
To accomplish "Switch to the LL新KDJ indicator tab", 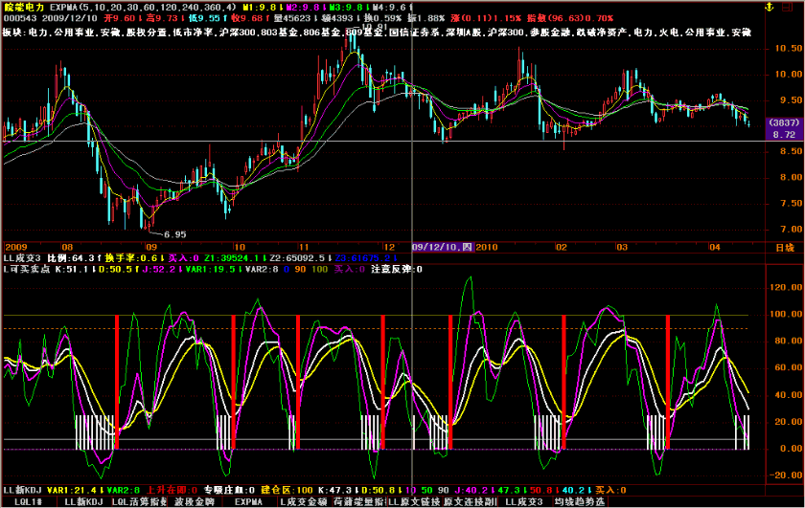I will (x=83, y=501).
